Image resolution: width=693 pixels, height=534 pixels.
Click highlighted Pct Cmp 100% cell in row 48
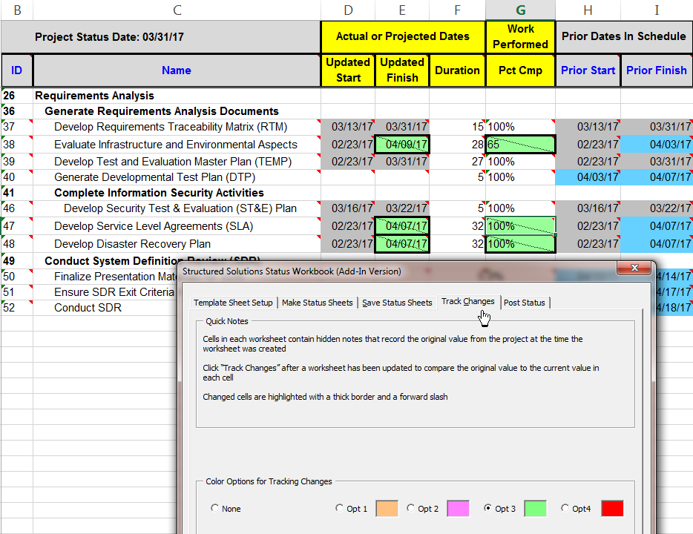pos(521,244)
